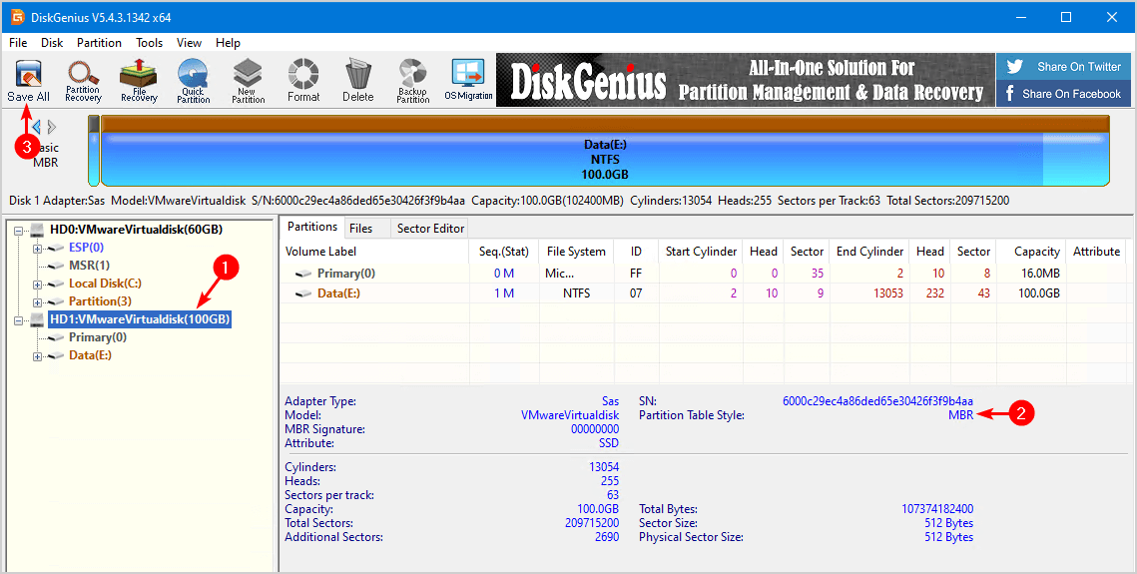Launch the OS Migration tool
Viewport: 1137px width, 574px height.
click(468, 81)
